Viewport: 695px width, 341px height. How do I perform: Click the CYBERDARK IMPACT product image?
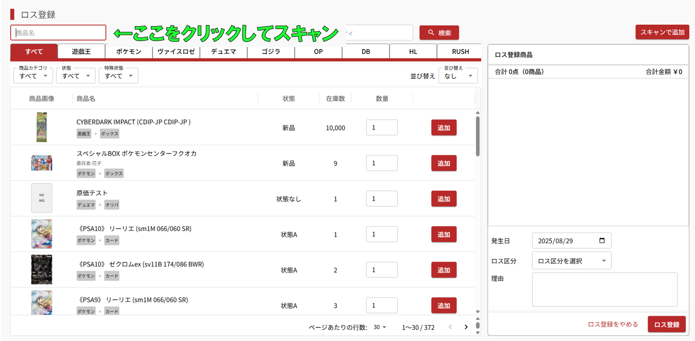point(42,127)
